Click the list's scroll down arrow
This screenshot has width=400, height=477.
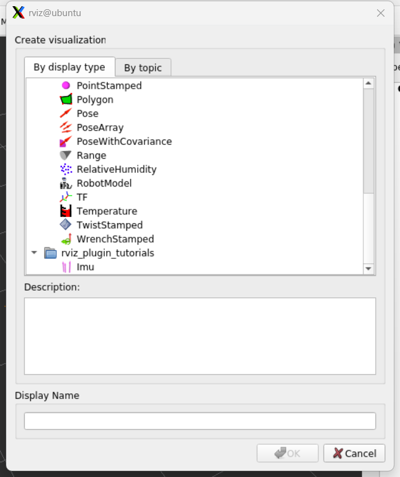pos(368,268)
